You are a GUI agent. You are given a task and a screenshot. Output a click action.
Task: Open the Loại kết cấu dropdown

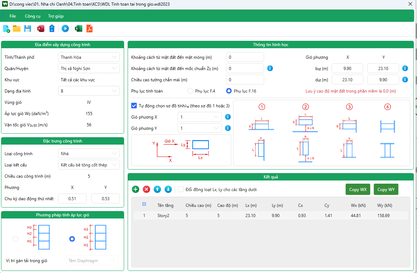coord(89,165)
